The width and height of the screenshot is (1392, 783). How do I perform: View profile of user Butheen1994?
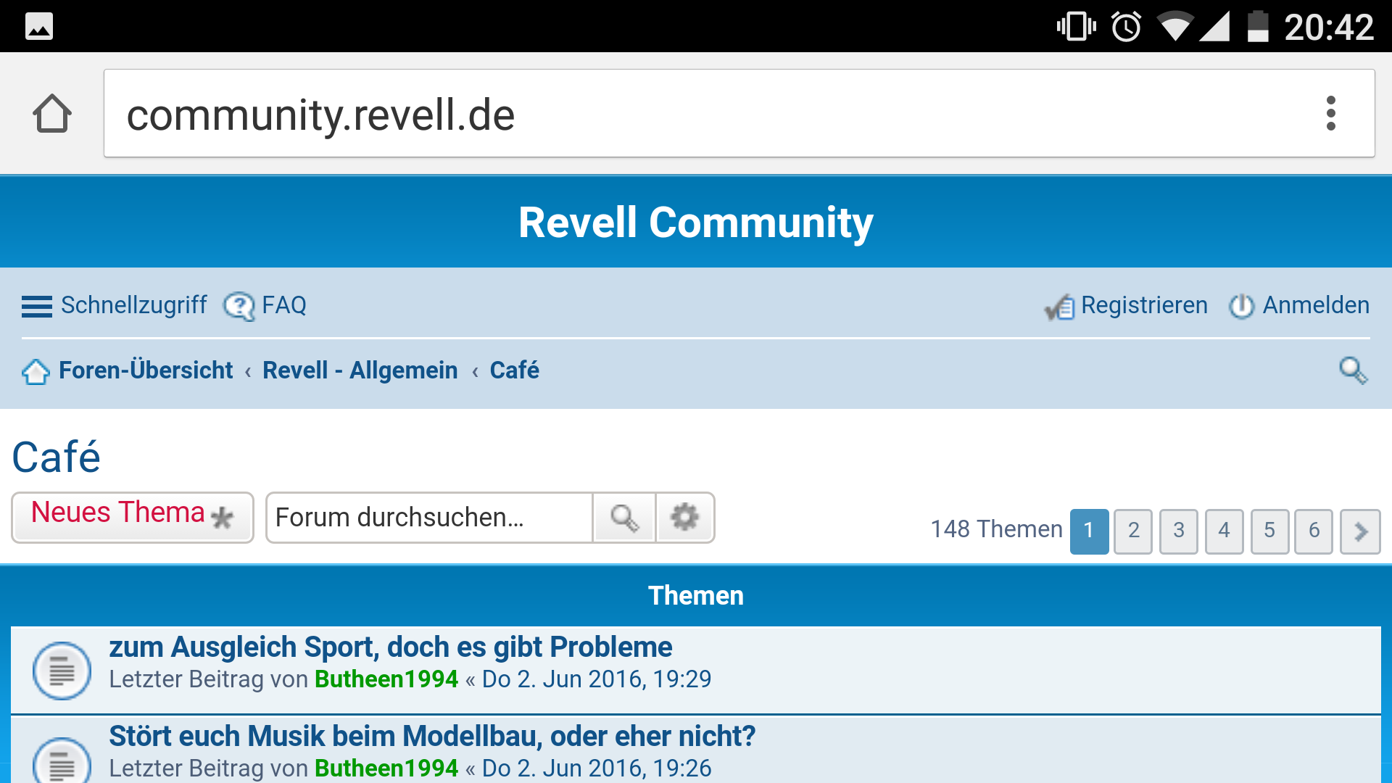385,679
